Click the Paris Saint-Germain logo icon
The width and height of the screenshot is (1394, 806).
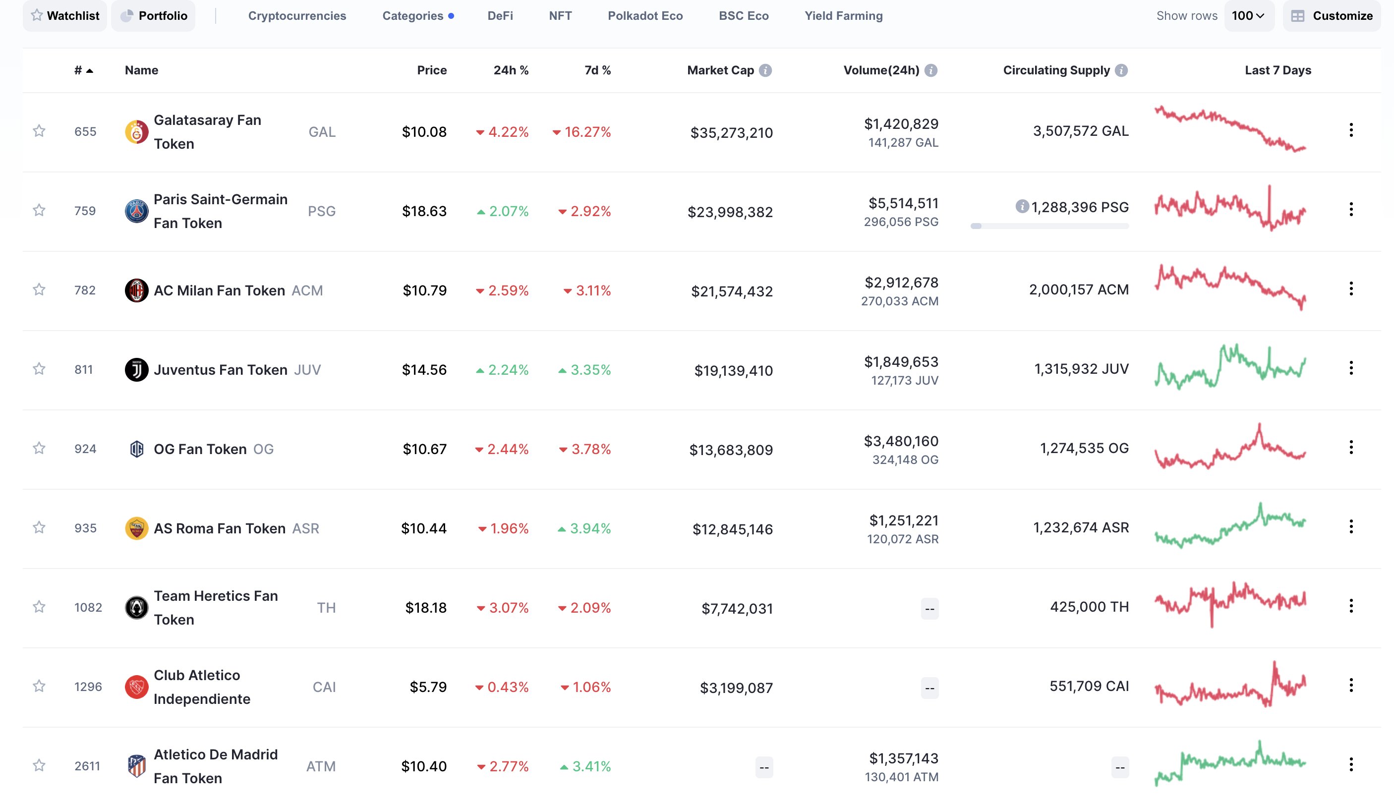pos(136,211)
